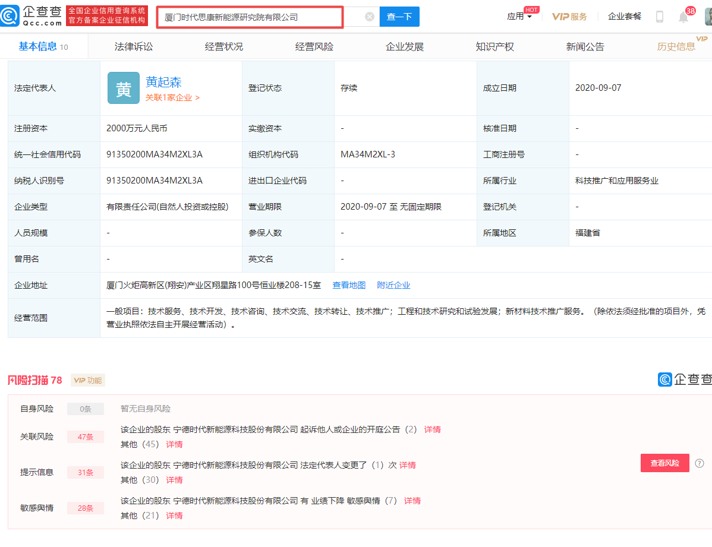Click the 查看风险 button
The height and width of the screenshot is (547, 712).
coord(664,463)
